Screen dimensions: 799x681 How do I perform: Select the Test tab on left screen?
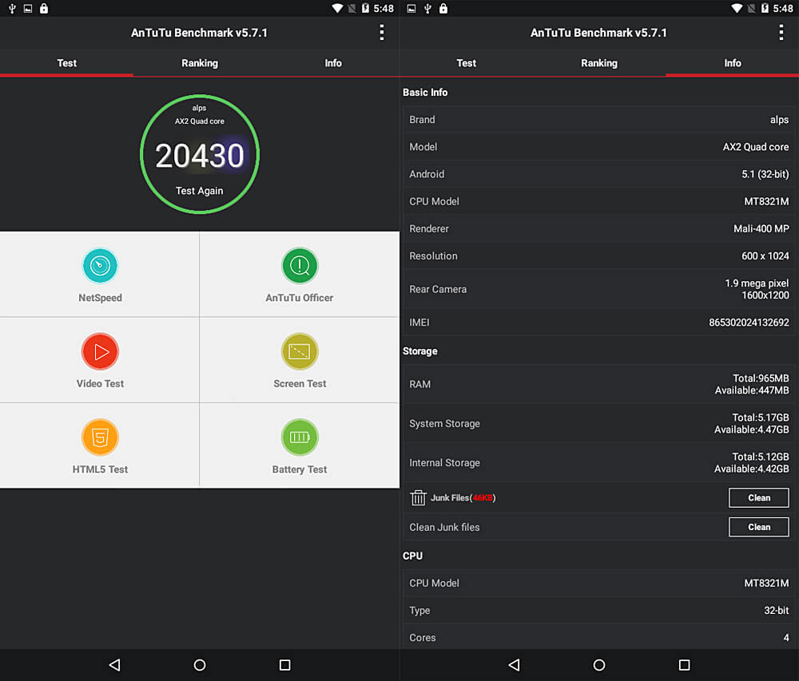(67, 63)
